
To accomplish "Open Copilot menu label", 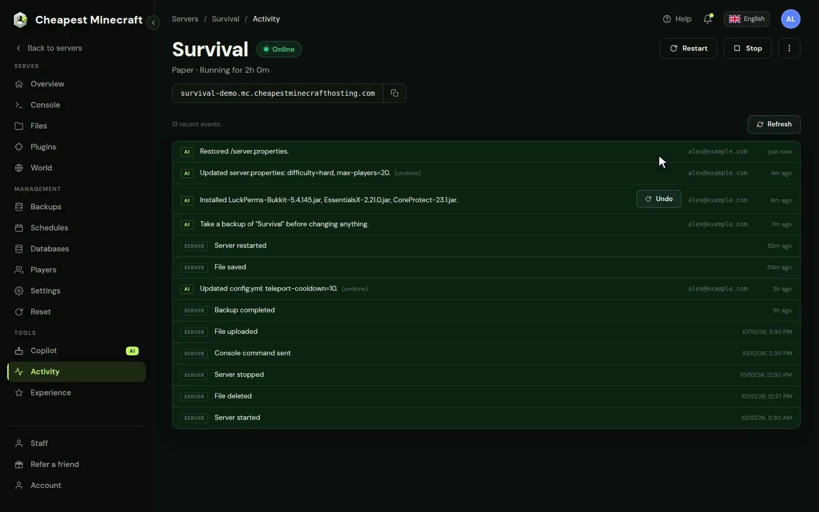I will click(44, 351).
